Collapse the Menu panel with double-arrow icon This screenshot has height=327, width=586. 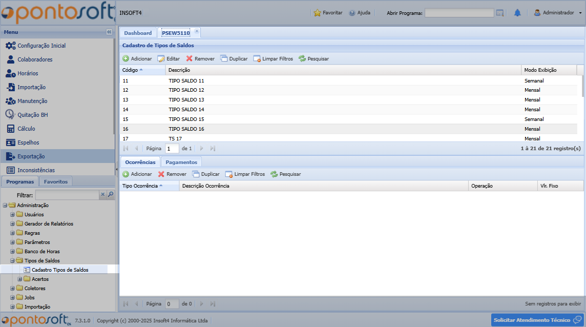pos(109,32)
